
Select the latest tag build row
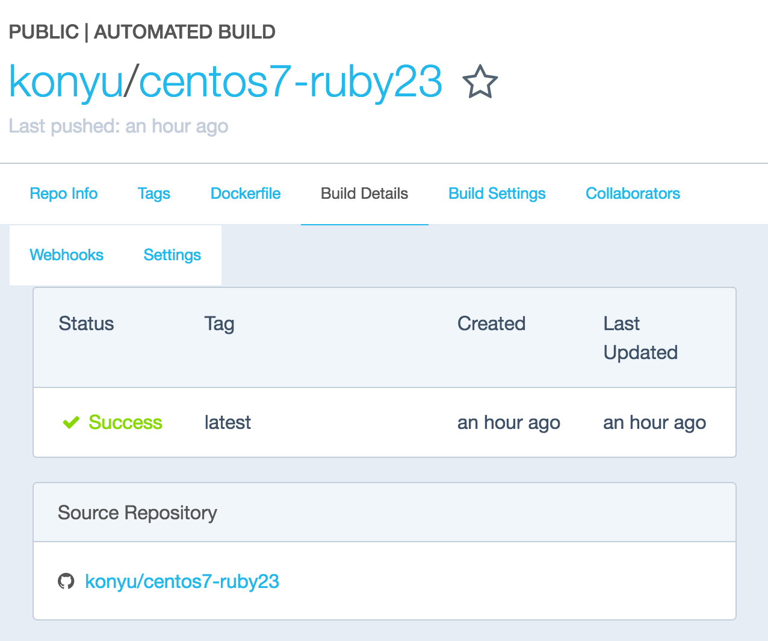pyautogui.click(x=228, y=422)
